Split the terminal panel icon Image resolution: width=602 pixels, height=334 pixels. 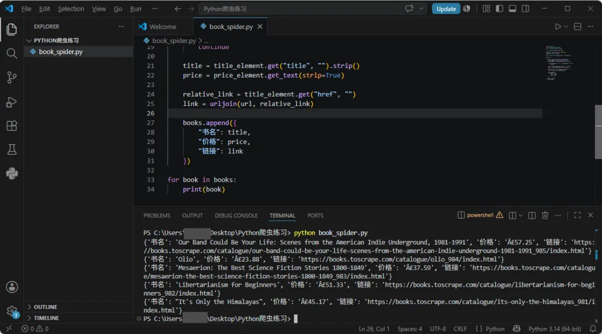coord(532,215)
